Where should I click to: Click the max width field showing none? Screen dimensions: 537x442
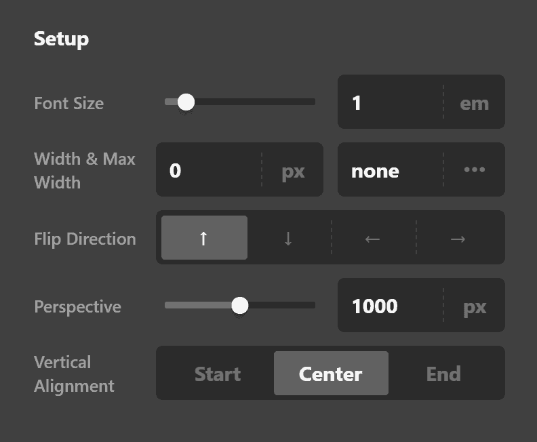(x=390, y=170)
